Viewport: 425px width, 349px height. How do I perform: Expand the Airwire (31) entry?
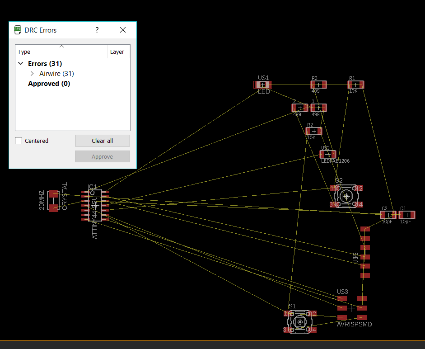[x=32, y=74]
